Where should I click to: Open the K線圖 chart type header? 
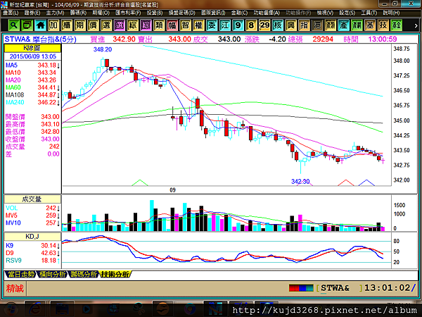tap(32, 48)
